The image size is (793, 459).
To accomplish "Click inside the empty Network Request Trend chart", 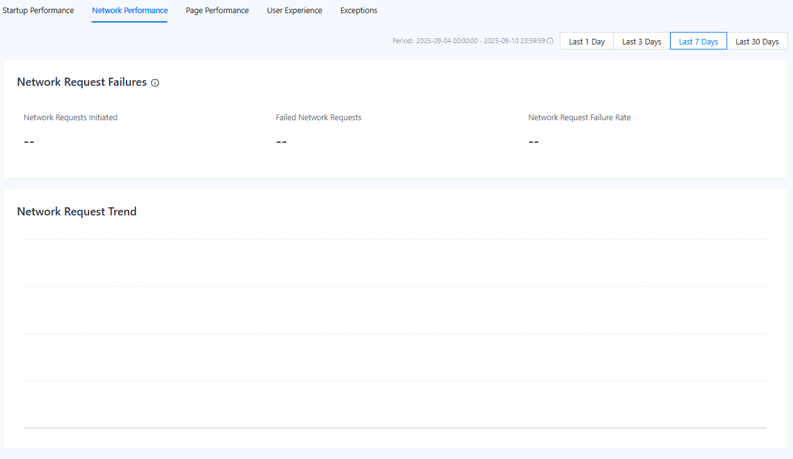I will (x=395, y=332).
